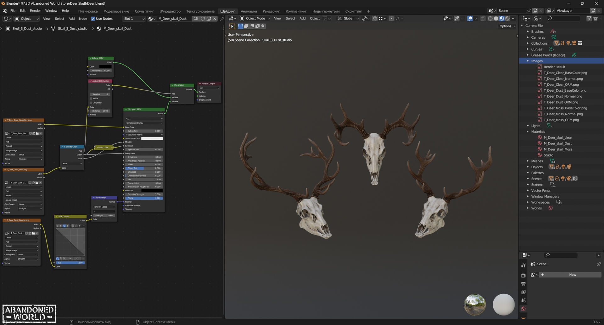Viewport: 604px width, 325px height.
Task: Open the Object Mode dropdown in viewport
Action: pos(255,19)
